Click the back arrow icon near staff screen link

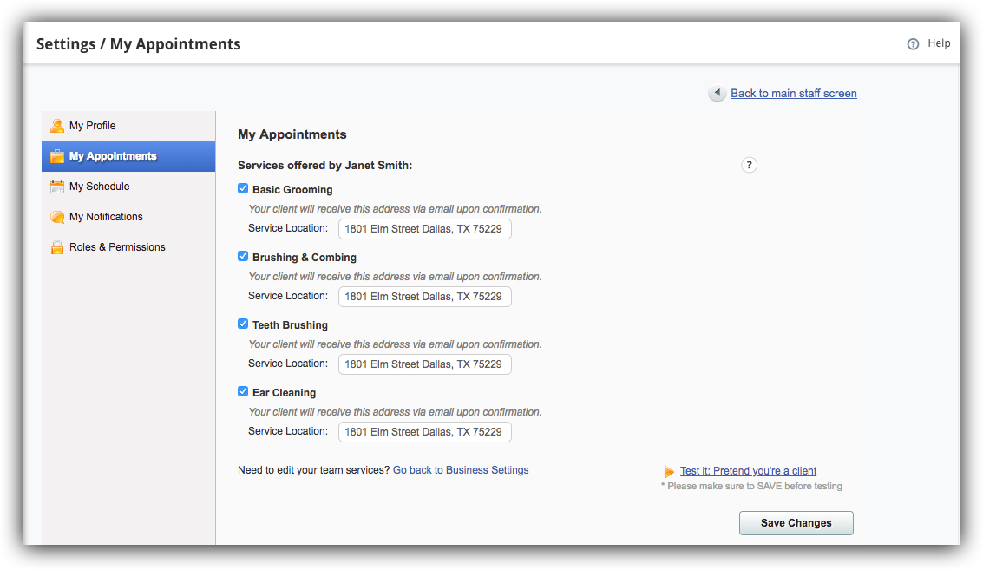click(718, 93)
